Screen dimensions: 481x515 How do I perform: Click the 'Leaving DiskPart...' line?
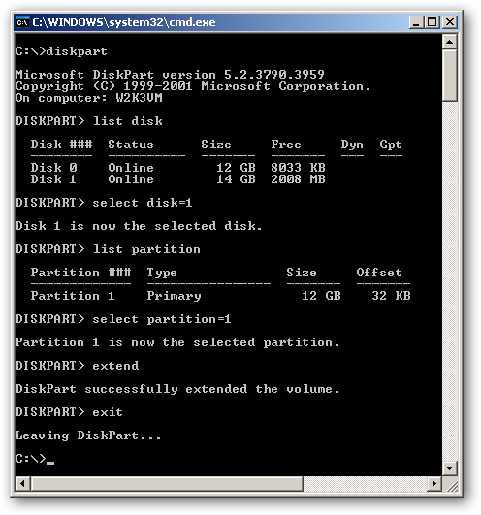[x=88, y=435]
